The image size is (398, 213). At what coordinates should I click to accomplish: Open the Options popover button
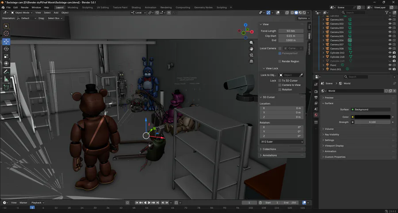[x=303, y=18]
